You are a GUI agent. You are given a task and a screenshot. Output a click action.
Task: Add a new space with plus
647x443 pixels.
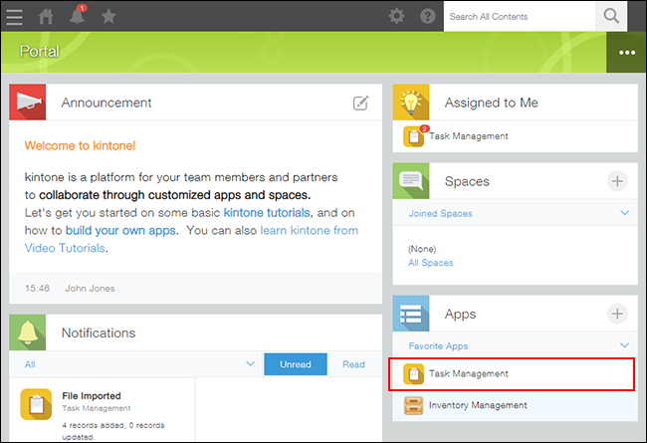pyautogui.click(x=617, y=181)
